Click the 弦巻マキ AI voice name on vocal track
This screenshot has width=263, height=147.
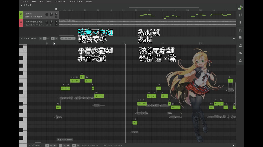(35, 17)
